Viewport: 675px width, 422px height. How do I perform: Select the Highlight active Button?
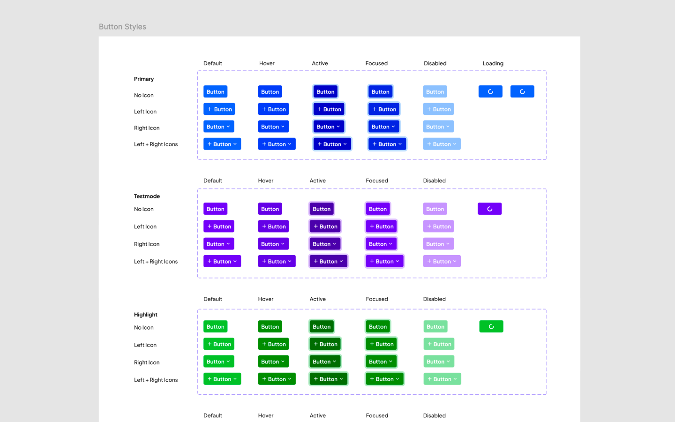322,326
